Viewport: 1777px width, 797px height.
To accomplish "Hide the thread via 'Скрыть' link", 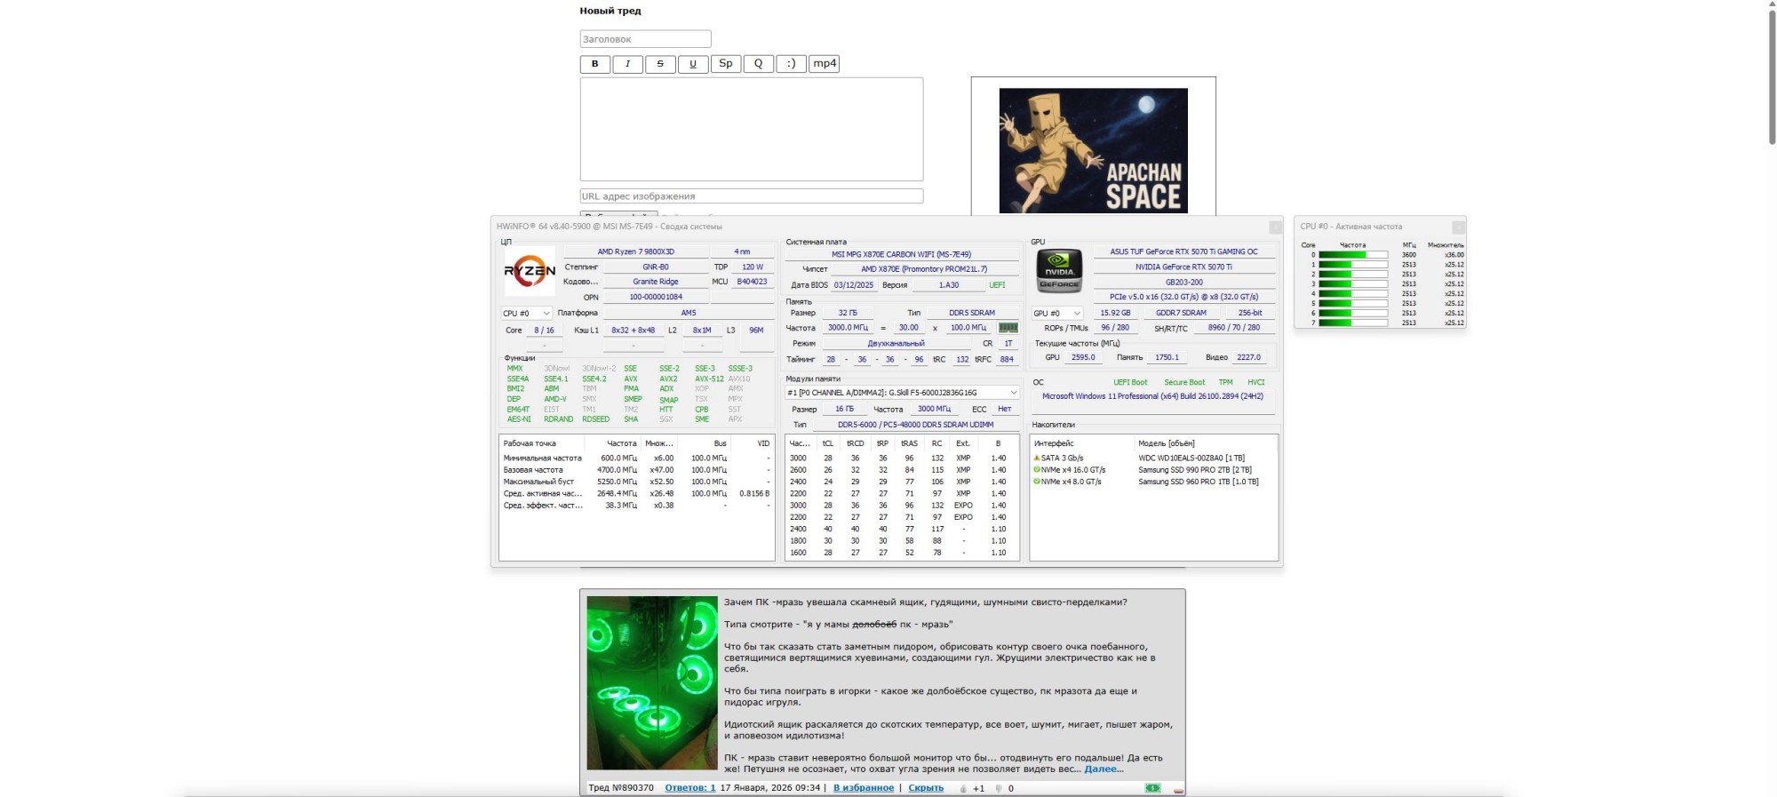I will (926, 788).
